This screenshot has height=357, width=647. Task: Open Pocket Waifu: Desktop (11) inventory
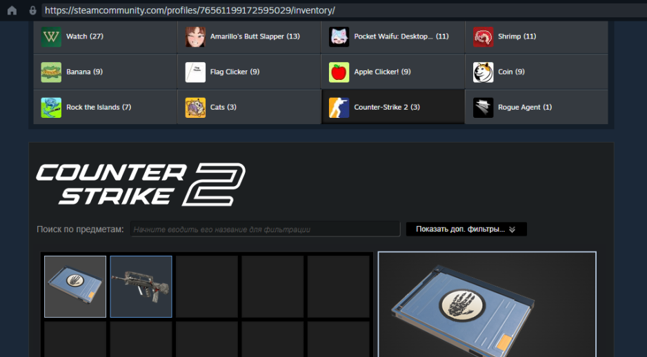pos(393,37)
